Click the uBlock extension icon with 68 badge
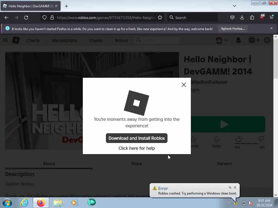This screenshot has width=278, height=208. 262,17
